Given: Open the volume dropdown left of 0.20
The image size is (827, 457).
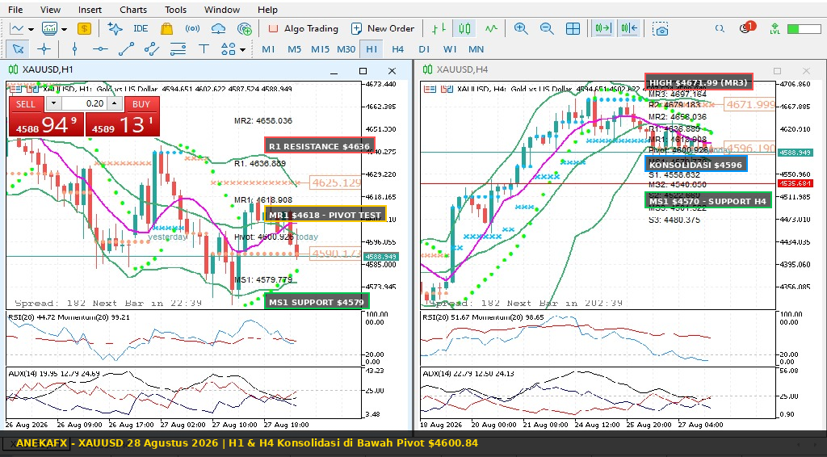Looking at the screenshot, I should coord(53,104).
